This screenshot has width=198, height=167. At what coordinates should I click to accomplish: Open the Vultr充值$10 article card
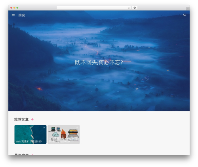coord(30,134)
